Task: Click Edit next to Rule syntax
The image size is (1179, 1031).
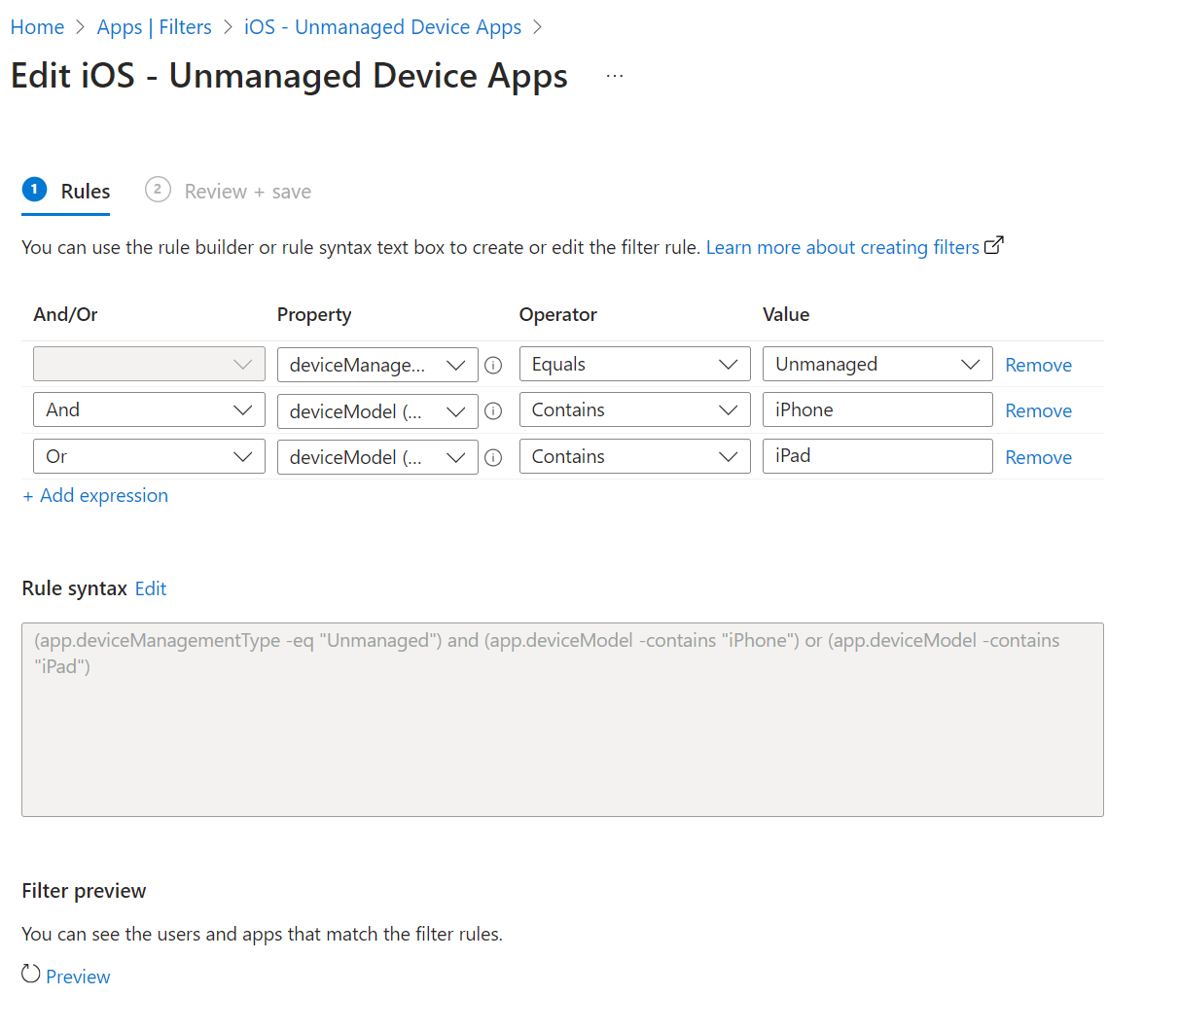Action: click(x=151, y=588)
